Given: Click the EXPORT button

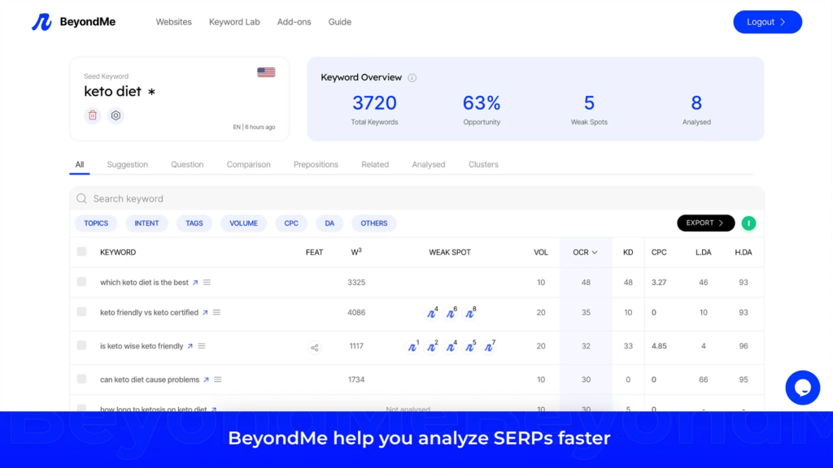Looking at the screenshot, I should pyautogui.click(x=705, y=223).
